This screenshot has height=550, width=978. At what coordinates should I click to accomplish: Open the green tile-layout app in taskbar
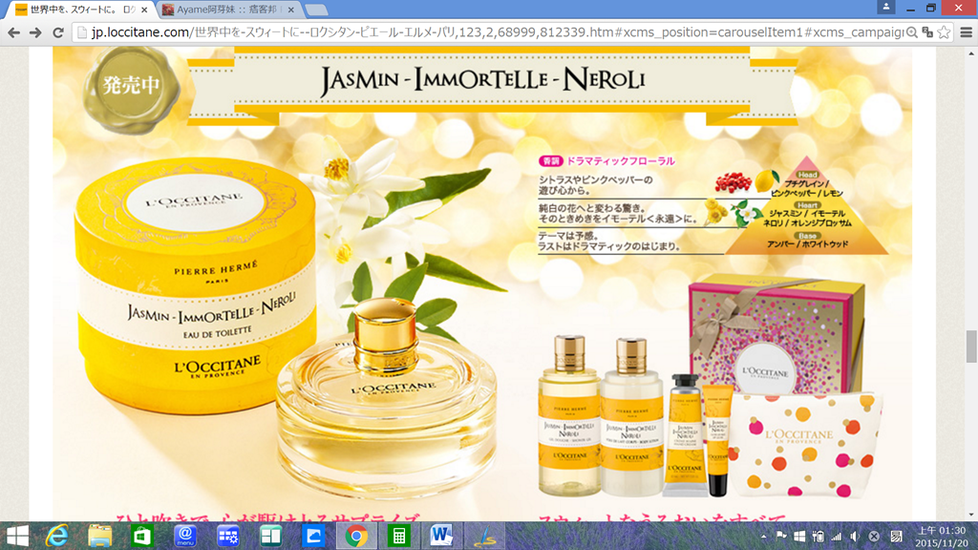pyautogui.click(x=270, y=537)
